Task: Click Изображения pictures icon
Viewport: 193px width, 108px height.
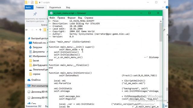Action: (x=30, y=56)
